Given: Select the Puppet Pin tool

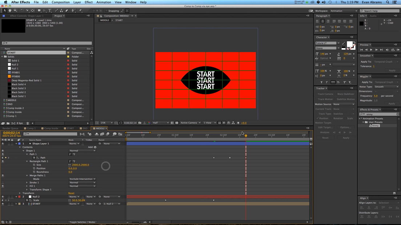Looking at the screenshot, I should 80,11.
